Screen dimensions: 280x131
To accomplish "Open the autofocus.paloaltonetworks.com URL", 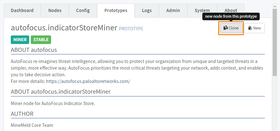I will point(88,81).
